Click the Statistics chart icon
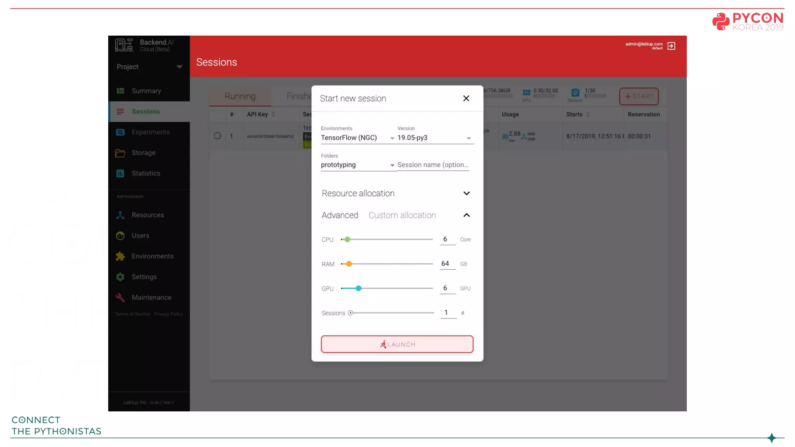This screenshot has height=447, width=795. point(120,173)
